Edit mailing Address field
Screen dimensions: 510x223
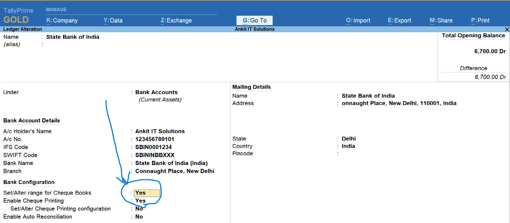(399, 103)
